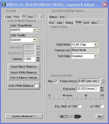Screen dimensions: 109x124
Task: Show more PIXCI tabs with » arrow
Action: 41,17
